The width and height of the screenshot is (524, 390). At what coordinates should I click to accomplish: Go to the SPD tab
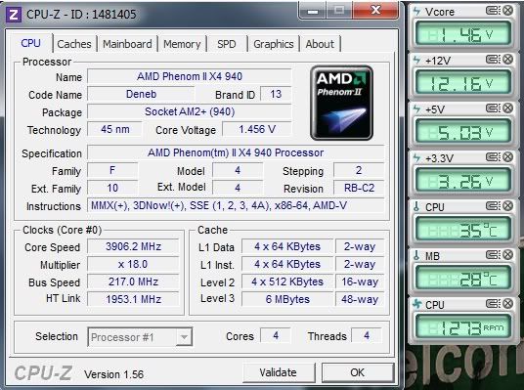[x=227, y=44]
